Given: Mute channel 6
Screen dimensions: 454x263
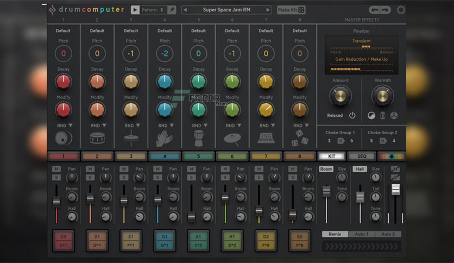Looking at the screenshot, I should [225, 169].
